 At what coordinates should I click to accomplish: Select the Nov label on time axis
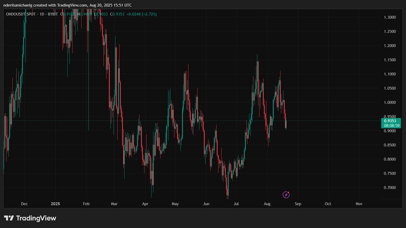(359, 204)
